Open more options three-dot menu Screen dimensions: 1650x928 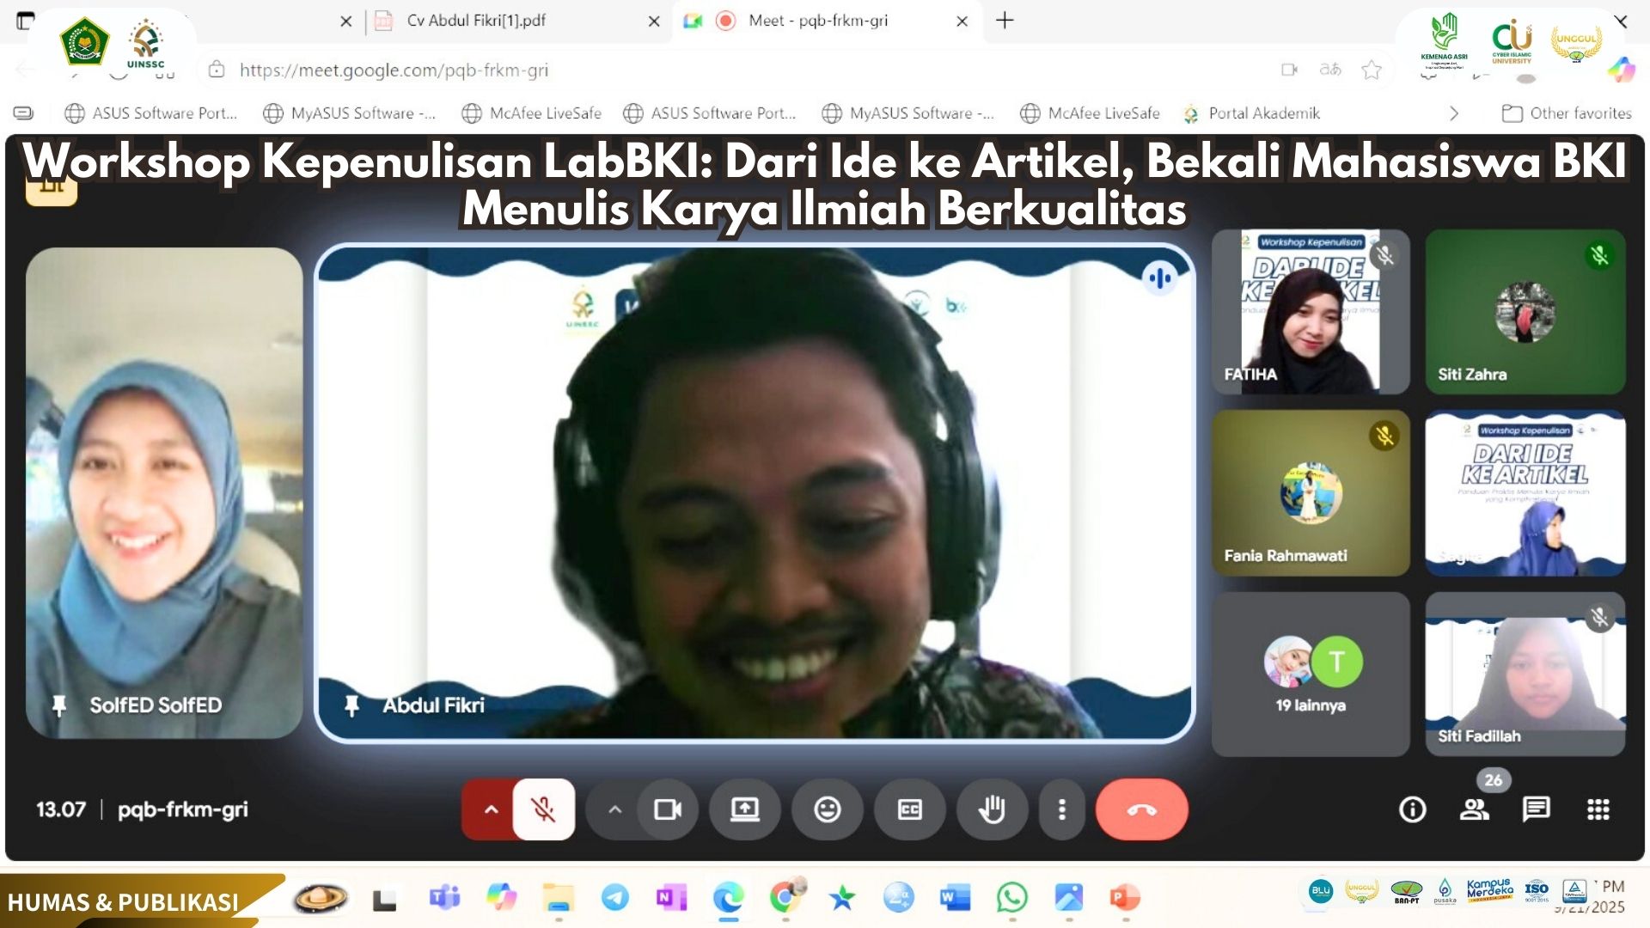[1062, 809]
